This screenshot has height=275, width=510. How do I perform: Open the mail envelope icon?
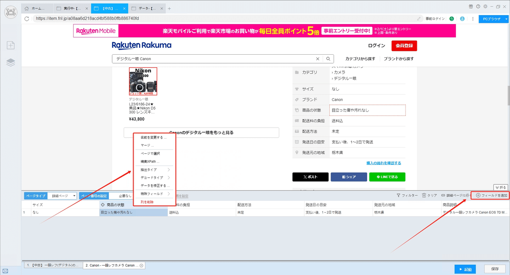click(x=5, y=271)
